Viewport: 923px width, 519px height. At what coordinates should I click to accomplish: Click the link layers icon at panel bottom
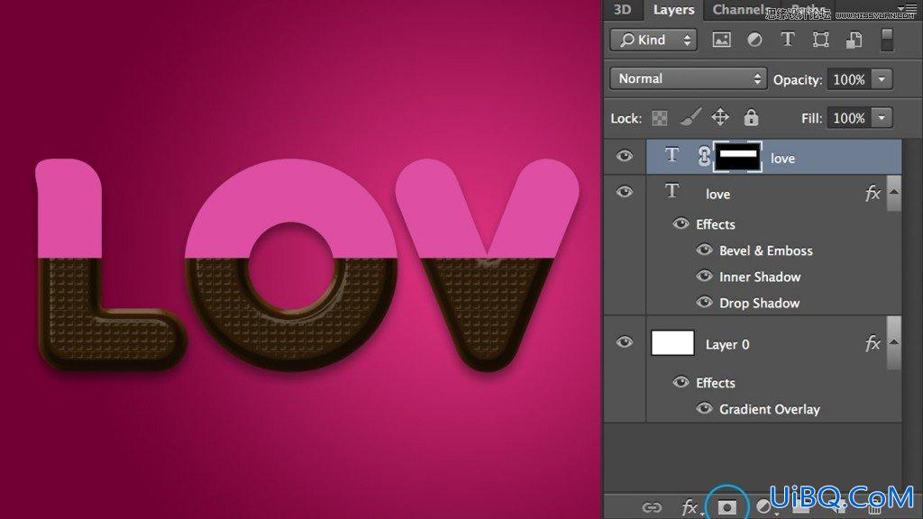652,506
